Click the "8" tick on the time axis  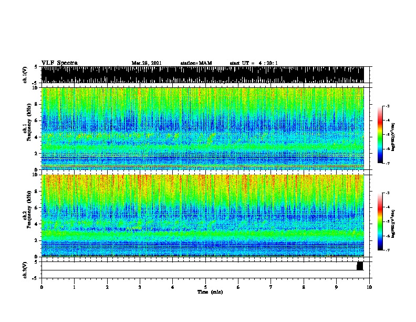(x=304, y=287)
